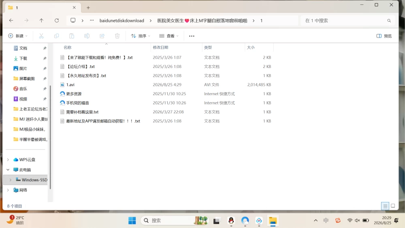Click the cut (scissors) toolbar icon
This screenshot has width=405, height=228.
(41, 36)
